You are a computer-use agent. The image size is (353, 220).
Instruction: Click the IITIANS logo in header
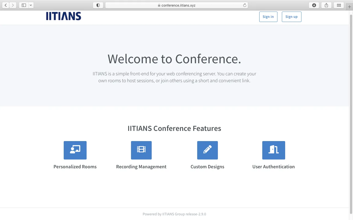(x=64, y=16)
